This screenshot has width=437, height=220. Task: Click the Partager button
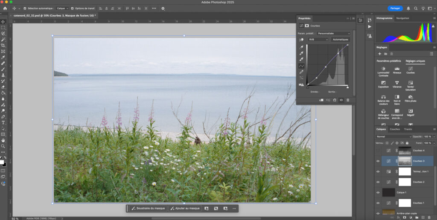pyautogui.click(x=395, y=8)
